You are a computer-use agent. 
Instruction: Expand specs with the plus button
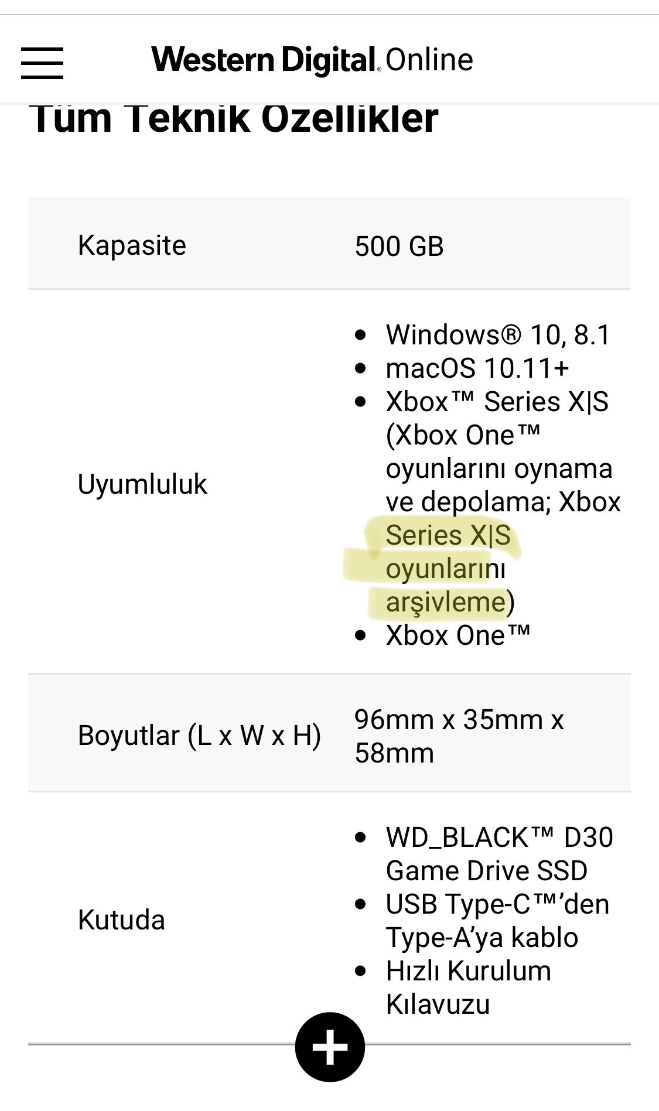[330, 1047]
